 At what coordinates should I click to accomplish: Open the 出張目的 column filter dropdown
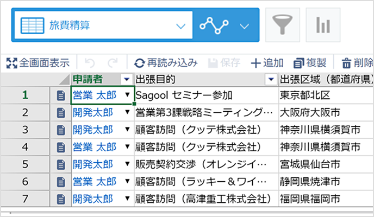(271, 79)
